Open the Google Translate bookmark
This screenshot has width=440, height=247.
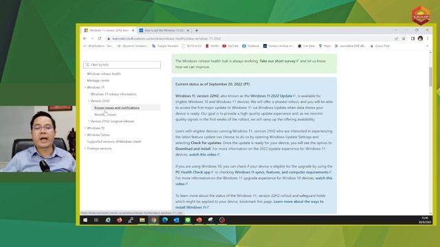(x=165, y=46)
